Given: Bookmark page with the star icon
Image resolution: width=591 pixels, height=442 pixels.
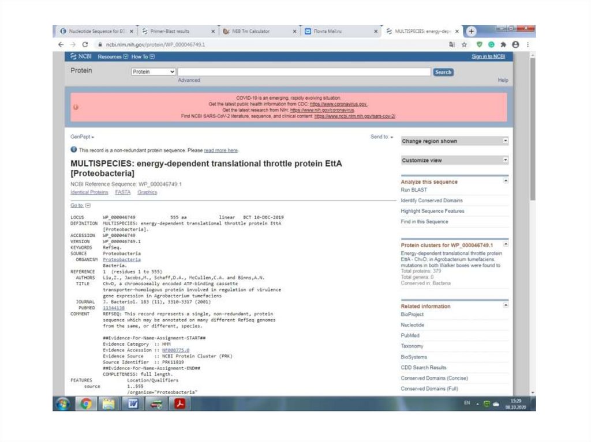Looking at the screenshot, I should [465, 44].
